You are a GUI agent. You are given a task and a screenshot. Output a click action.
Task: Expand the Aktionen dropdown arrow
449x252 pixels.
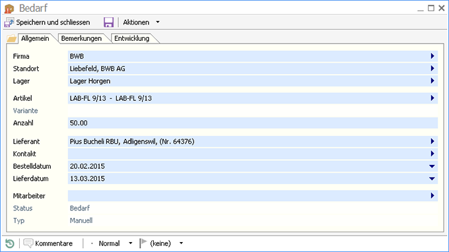pyautogui.click(x=158, y=22)
